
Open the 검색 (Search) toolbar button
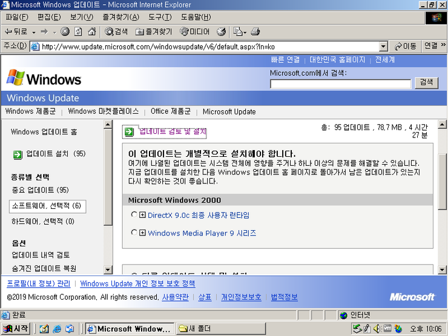[x=116, y=31]
